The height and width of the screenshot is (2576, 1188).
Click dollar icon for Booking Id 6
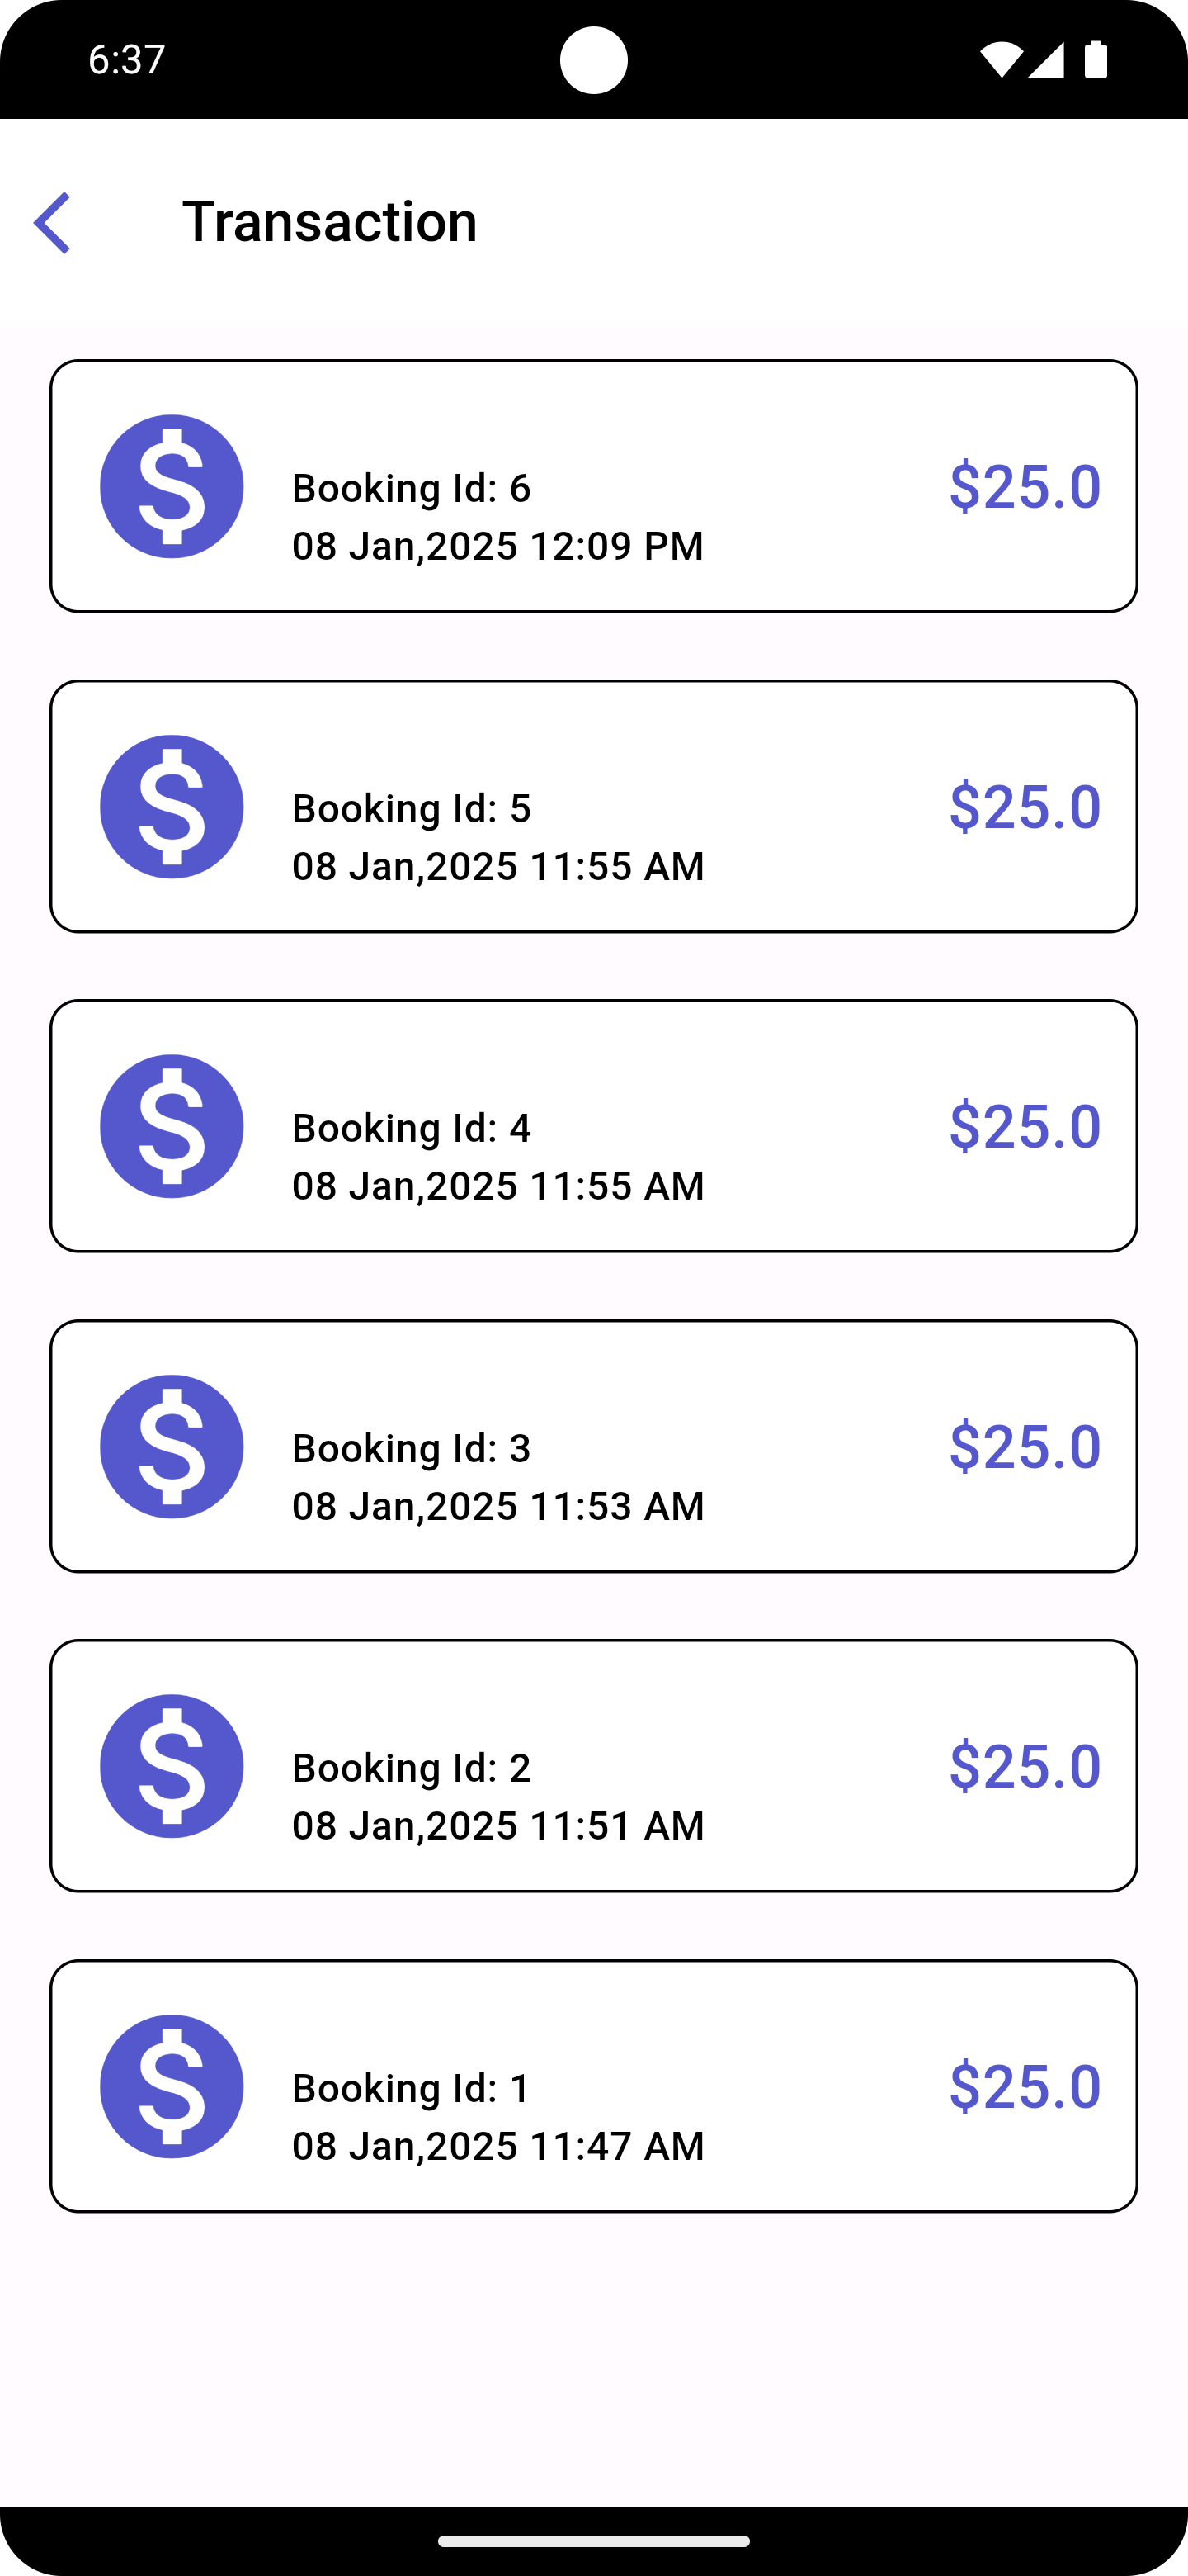(x=172, y=486)
